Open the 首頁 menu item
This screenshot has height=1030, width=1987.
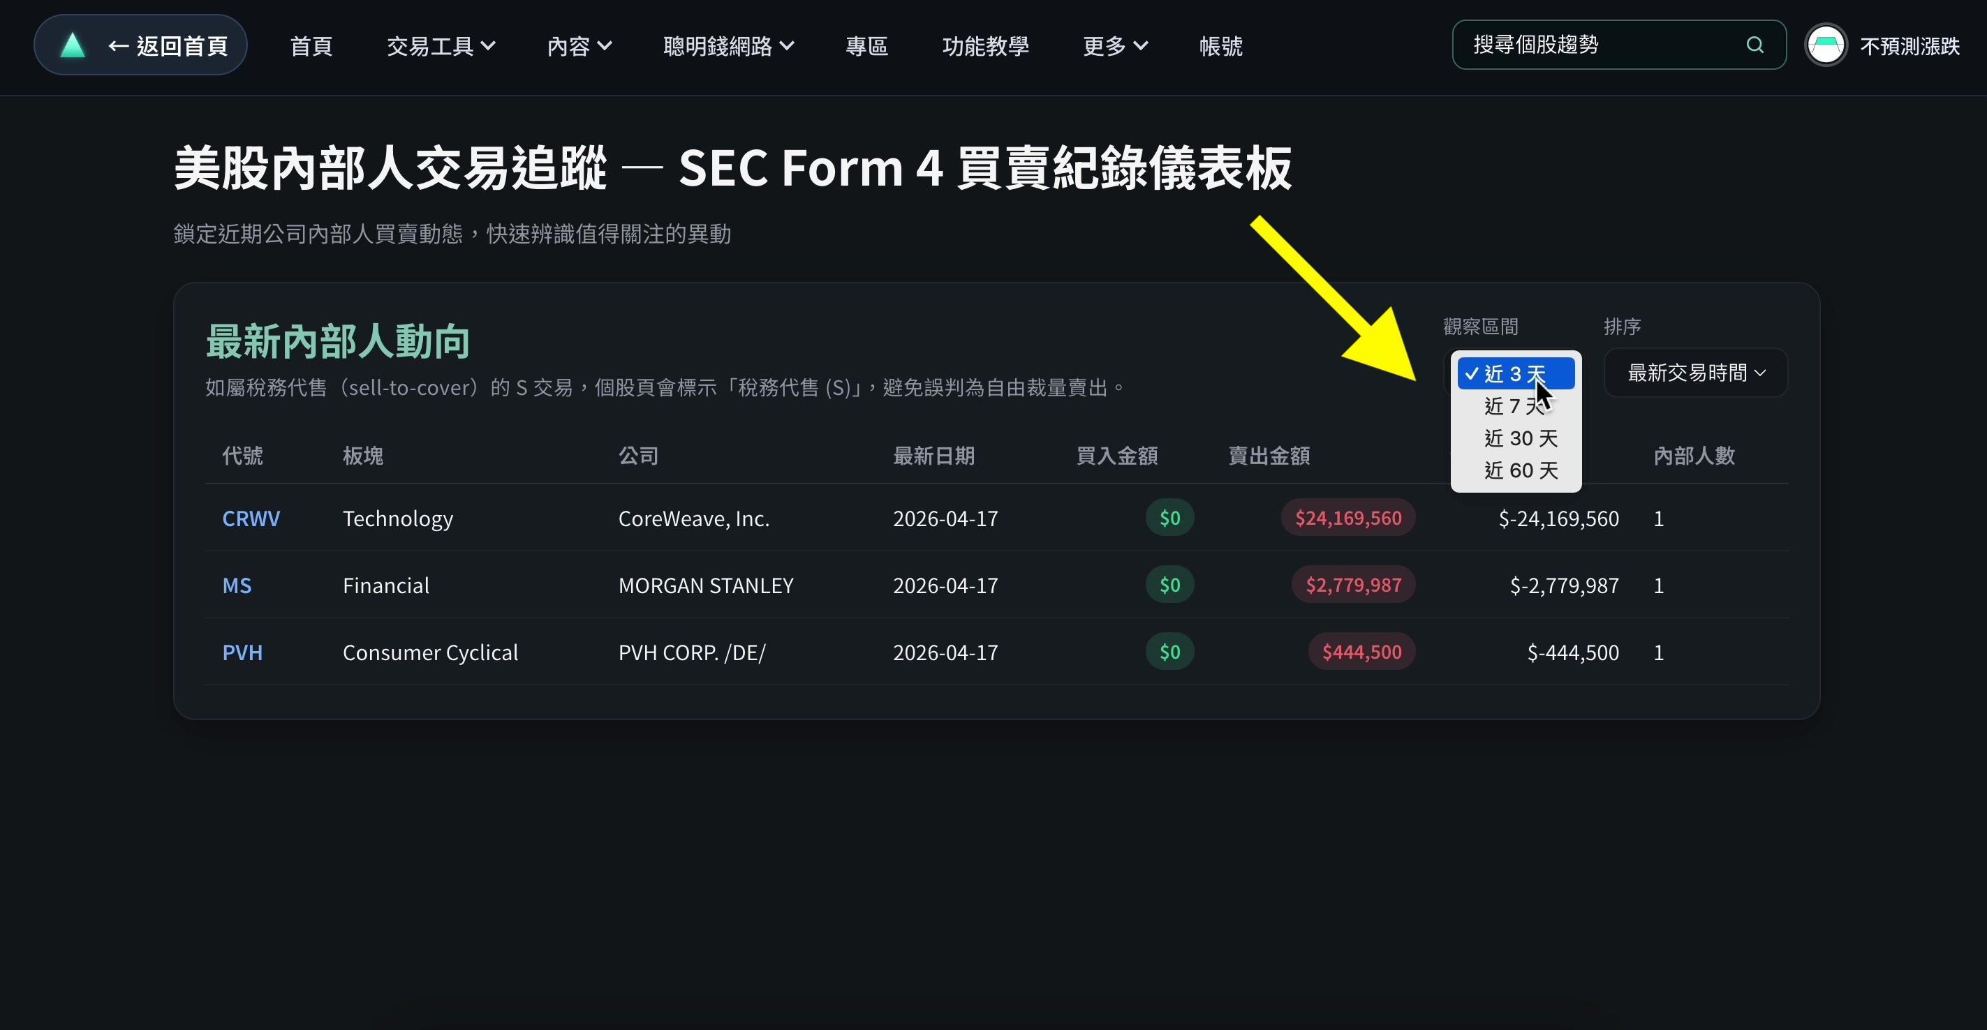(x=311, y=46)
